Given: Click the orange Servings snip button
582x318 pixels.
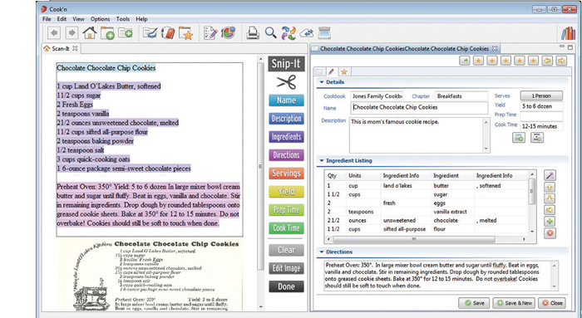Looking at the screenshot, I should [x=286, y=174].
